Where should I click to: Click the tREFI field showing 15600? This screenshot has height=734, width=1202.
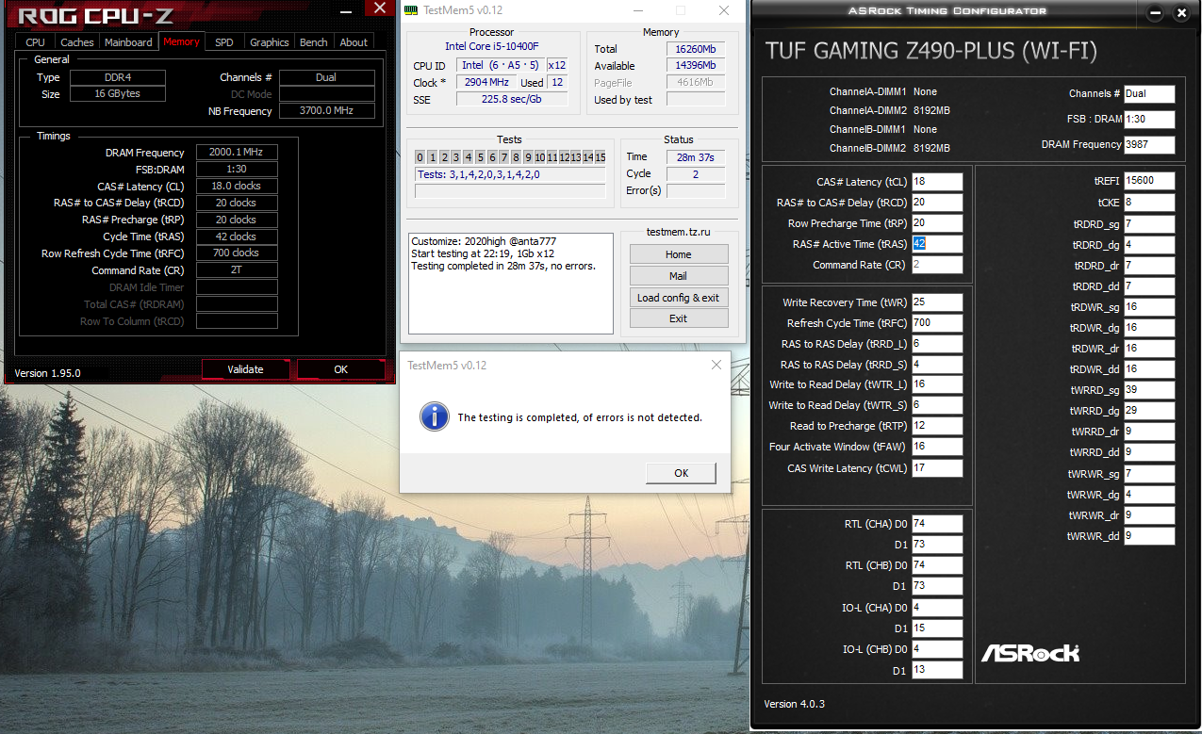(1149, 181)
